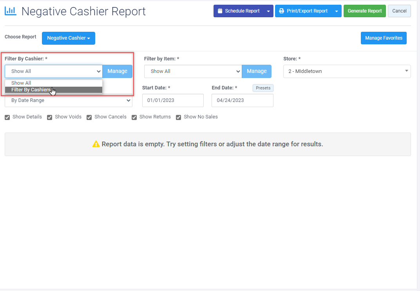Click the Choose Report label
The image size is (420, 291).
(x=20, y=37)
